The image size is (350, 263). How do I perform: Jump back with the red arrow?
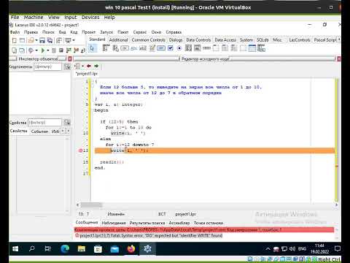[x=89, y=66]
